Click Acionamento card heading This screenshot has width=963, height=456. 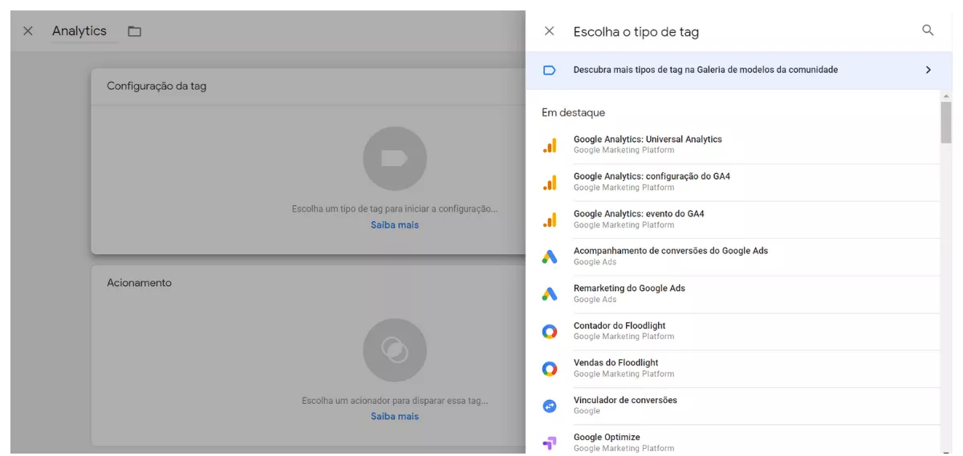[139, 283]
